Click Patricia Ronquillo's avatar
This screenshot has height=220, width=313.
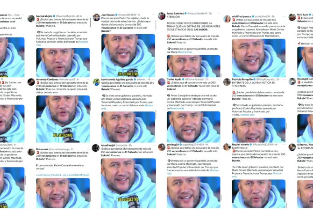(x=227, y=82)
